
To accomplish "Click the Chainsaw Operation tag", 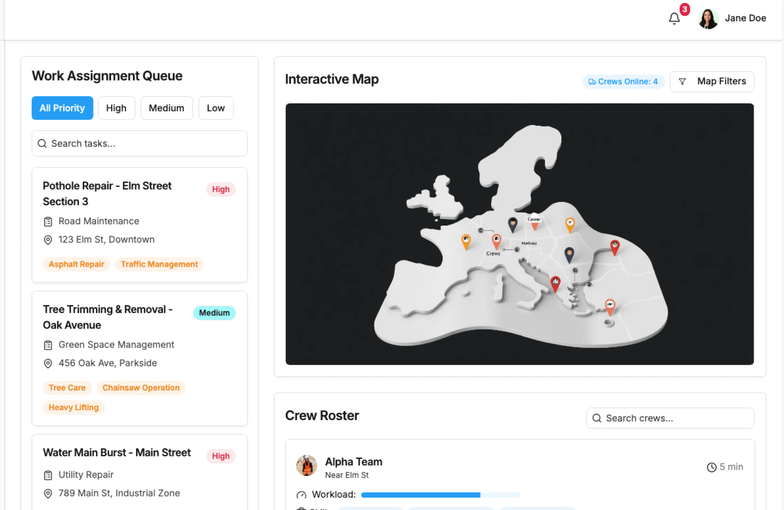I will 141,388.
